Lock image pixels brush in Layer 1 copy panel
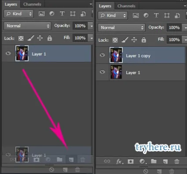The height and width of the screenshot is (174, 187). pos(125,40)
